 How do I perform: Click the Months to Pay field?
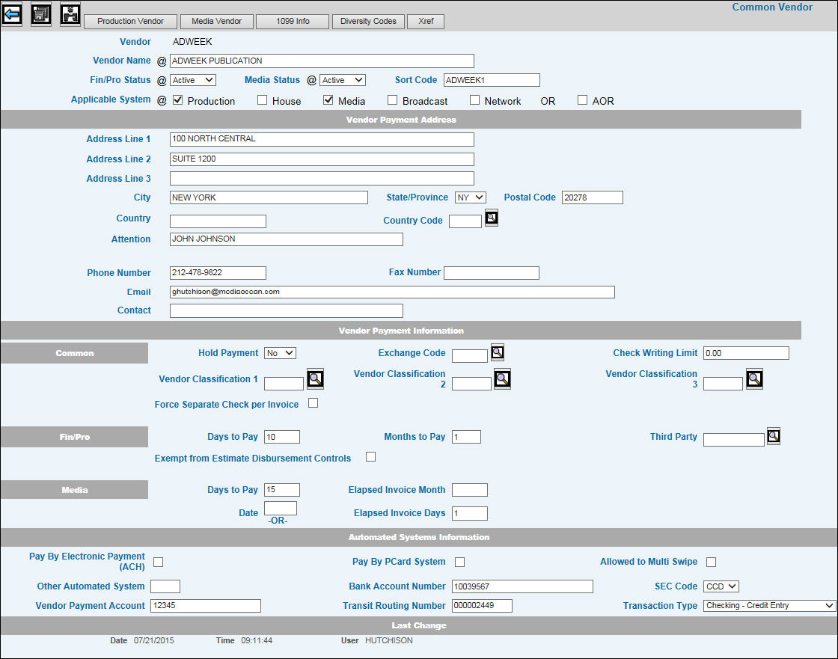pyautogui.click(x=467, y=437)
